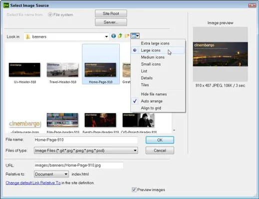The image size is (259, 199).
Task: Choose Medium icons from the view menu
Action: (x=153, y=57)
